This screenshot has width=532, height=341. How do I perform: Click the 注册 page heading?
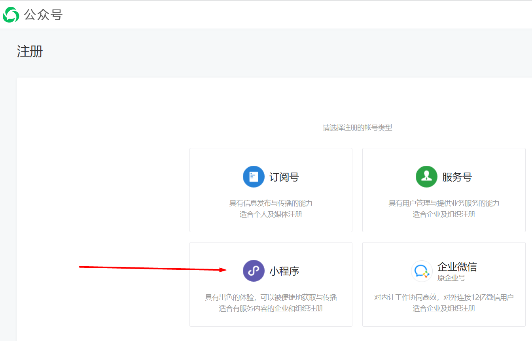(30, 51)
